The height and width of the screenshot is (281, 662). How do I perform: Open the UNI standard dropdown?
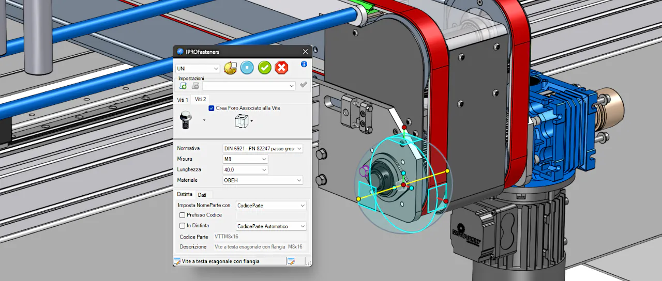[x=198, y=68]
